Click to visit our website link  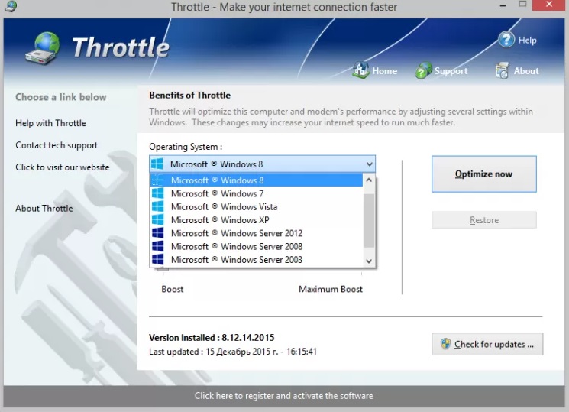pyautogui.click(x=62, y=167)
